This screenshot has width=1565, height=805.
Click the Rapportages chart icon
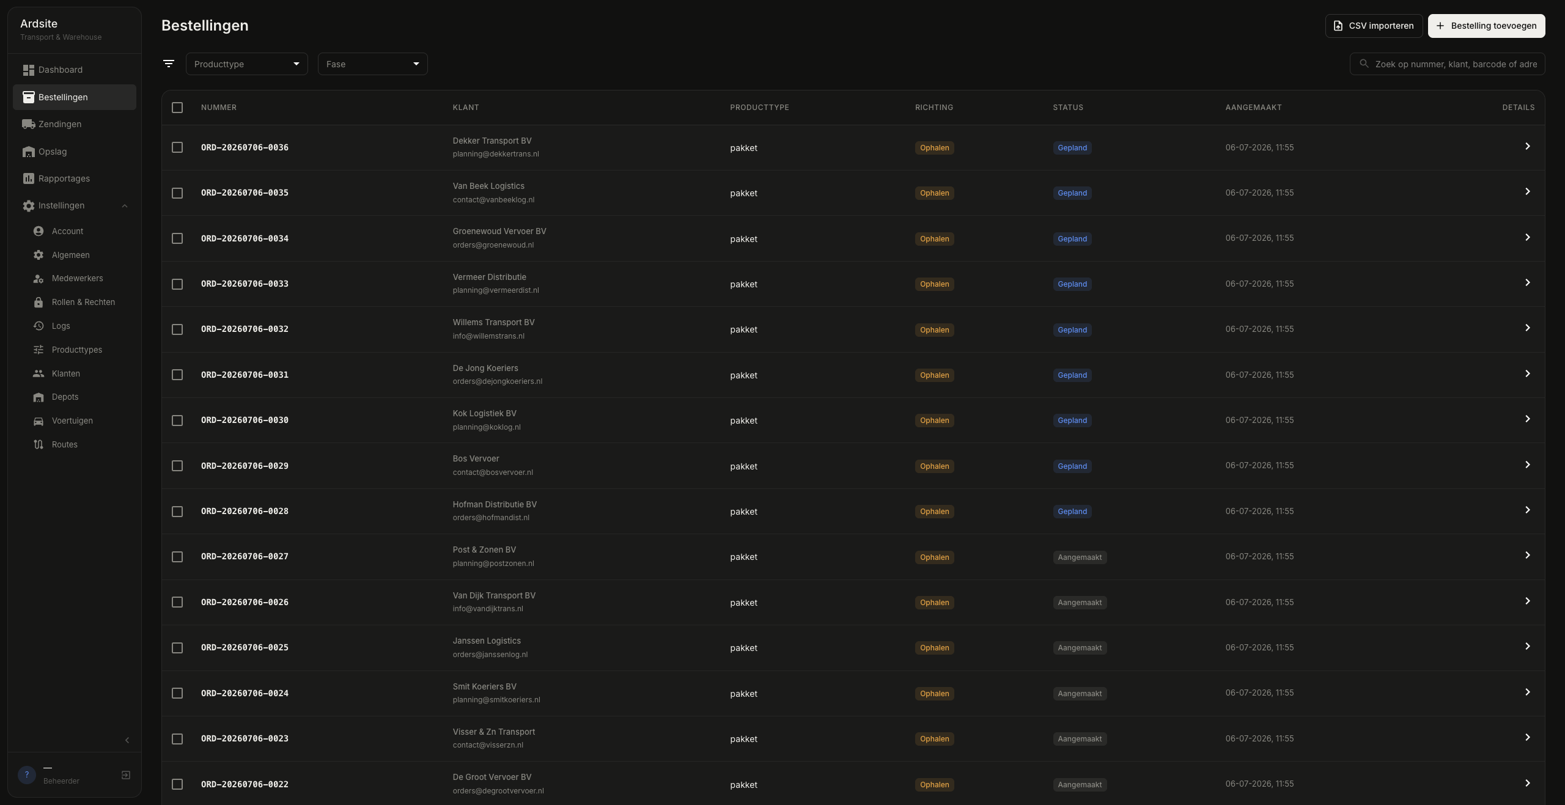click(28, 178)
